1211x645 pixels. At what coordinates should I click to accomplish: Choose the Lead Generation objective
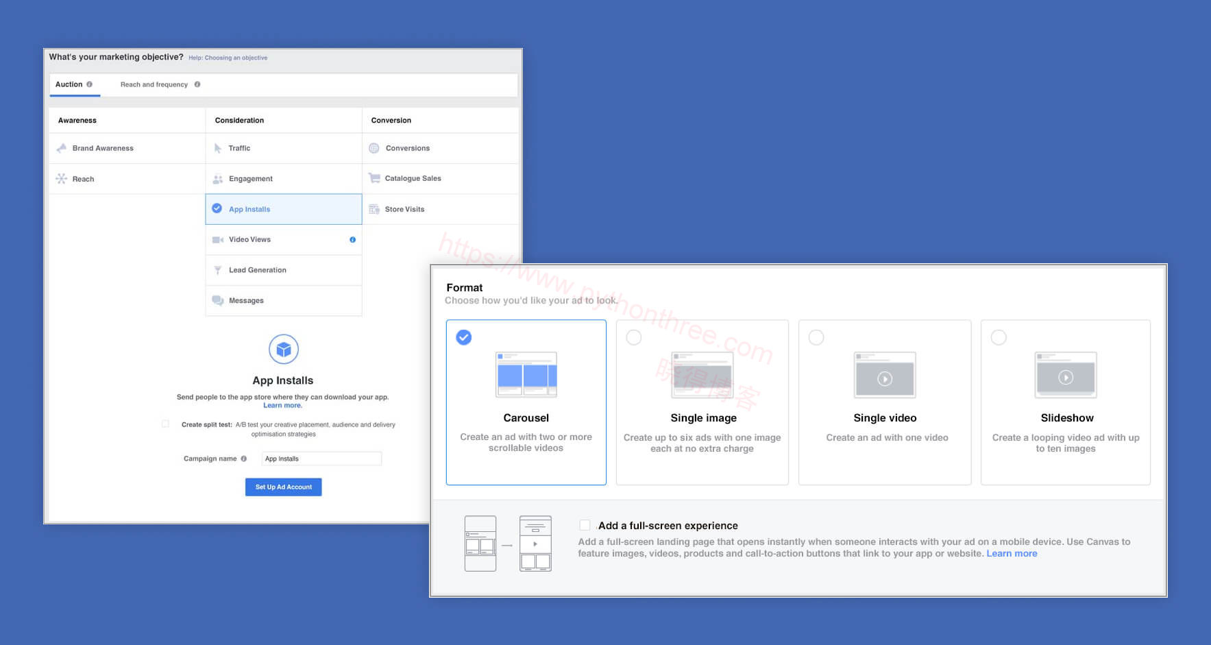pos(284,270)
